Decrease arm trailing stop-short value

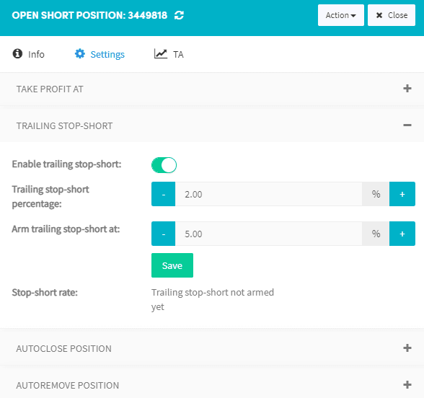coord(163,234)
